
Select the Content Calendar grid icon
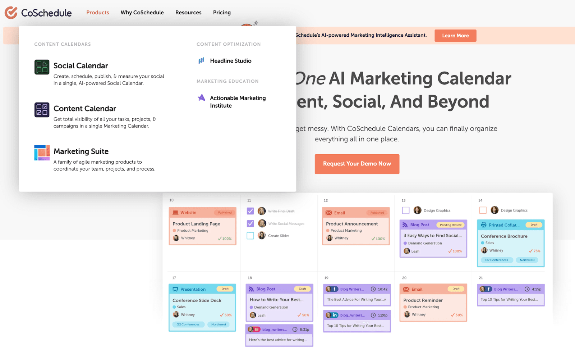point(42,110)
